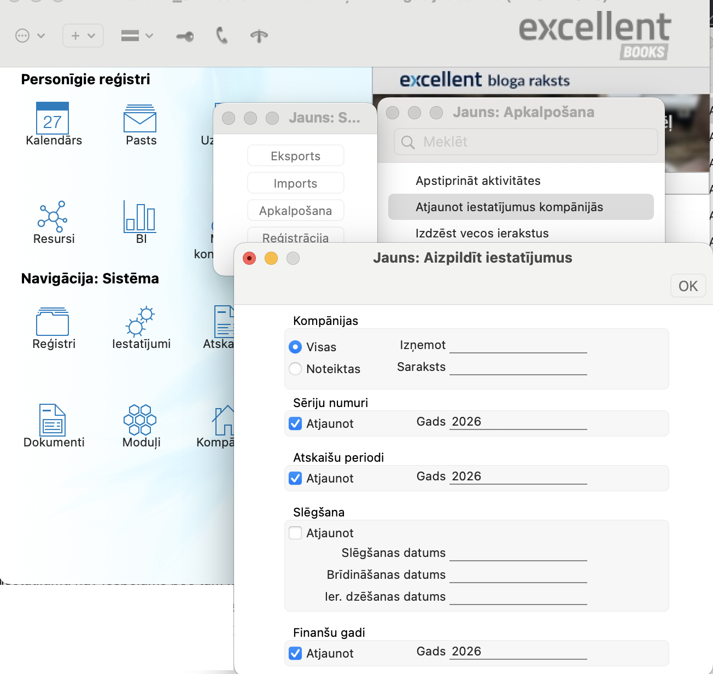713x674 pixels.
Task: Click the Slēgšanas datums input field
Action: coord(518,554)
